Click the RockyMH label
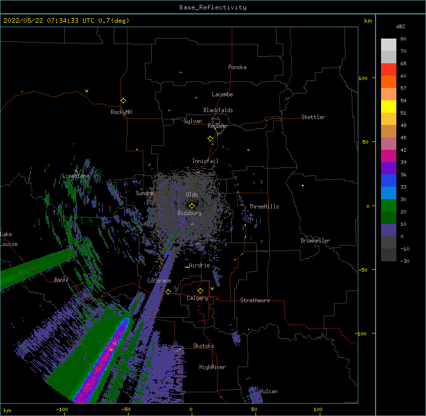 (121, 112)
